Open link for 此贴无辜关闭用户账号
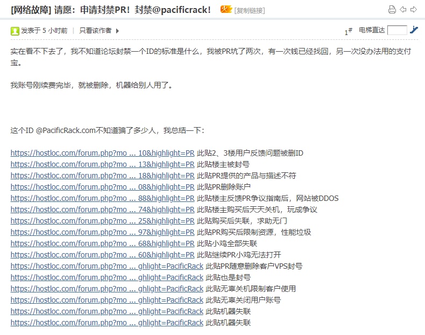This screenshot has height=335, width=425. tap(107, 300)
